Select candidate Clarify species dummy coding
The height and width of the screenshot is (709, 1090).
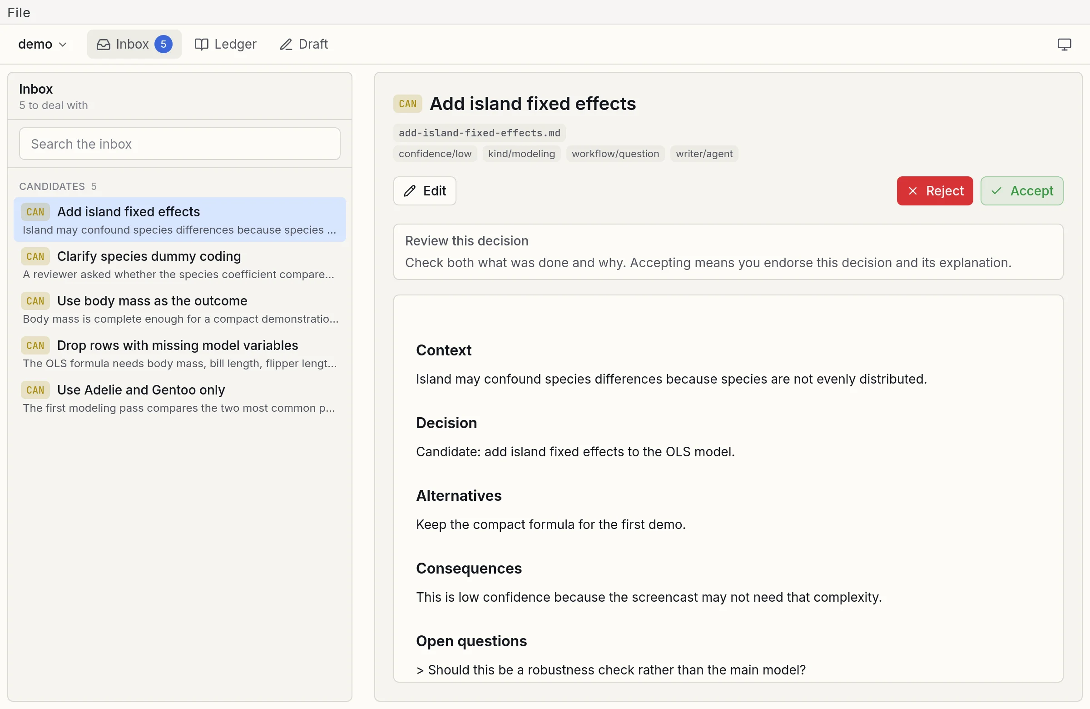[x=179, y=264]
